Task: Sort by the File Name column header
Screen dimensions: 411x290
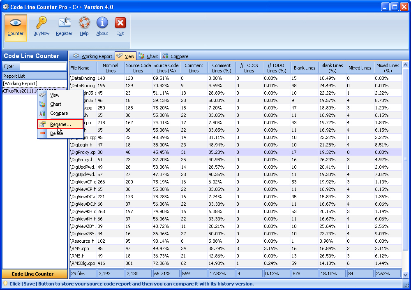Action: 83,68
